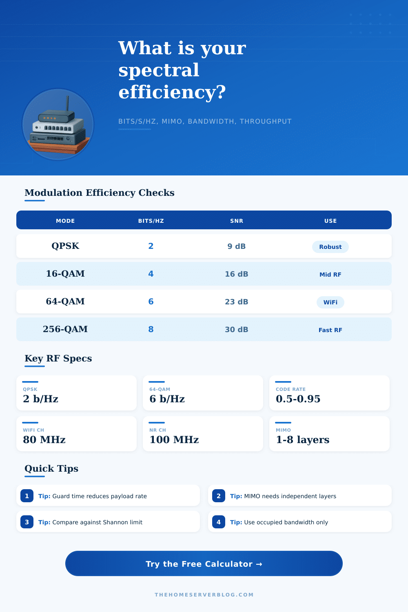Click the 16-QAM mode cell

point(65,274)
